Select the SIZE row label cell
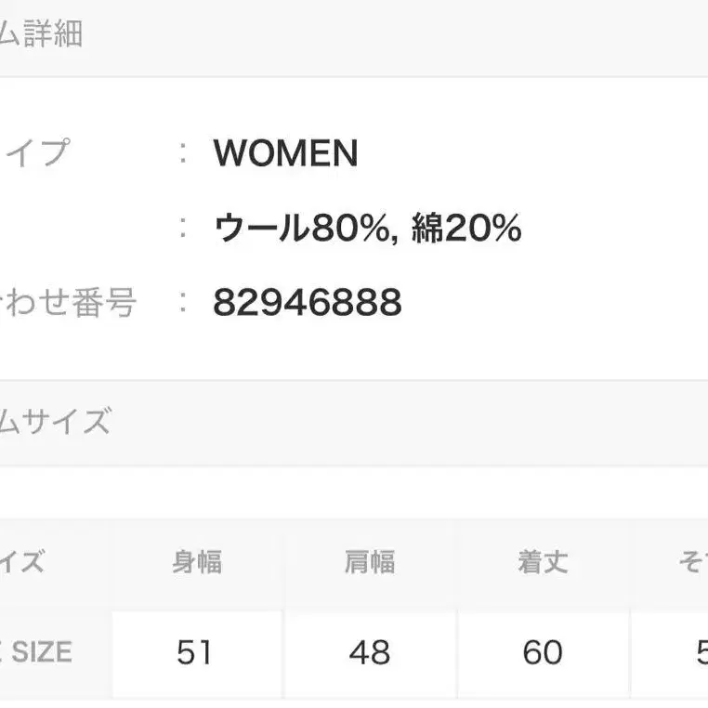The image size is (708, 708). (x=39, y=652)
